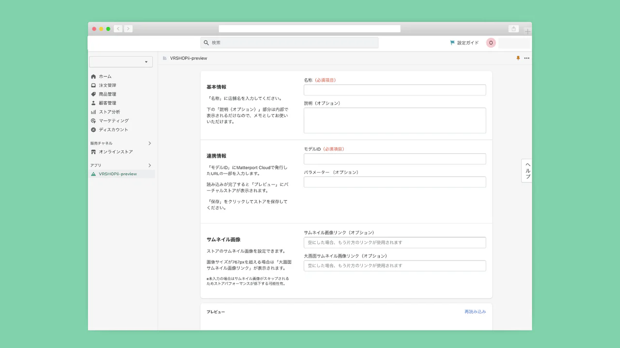Click the VRSHOPii-preview page title

coord(188,58)
